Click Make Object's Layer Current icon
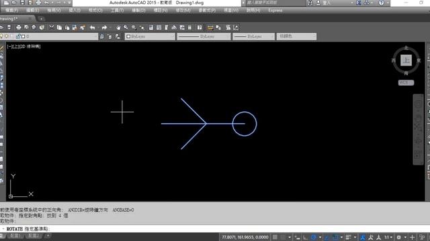 tap(102, 36)
